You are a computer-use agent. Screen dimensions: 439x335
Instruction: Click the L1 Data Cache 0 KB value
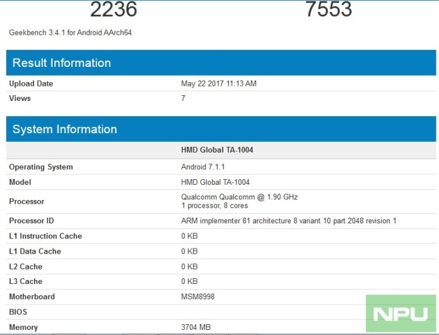tap(189, 251)
